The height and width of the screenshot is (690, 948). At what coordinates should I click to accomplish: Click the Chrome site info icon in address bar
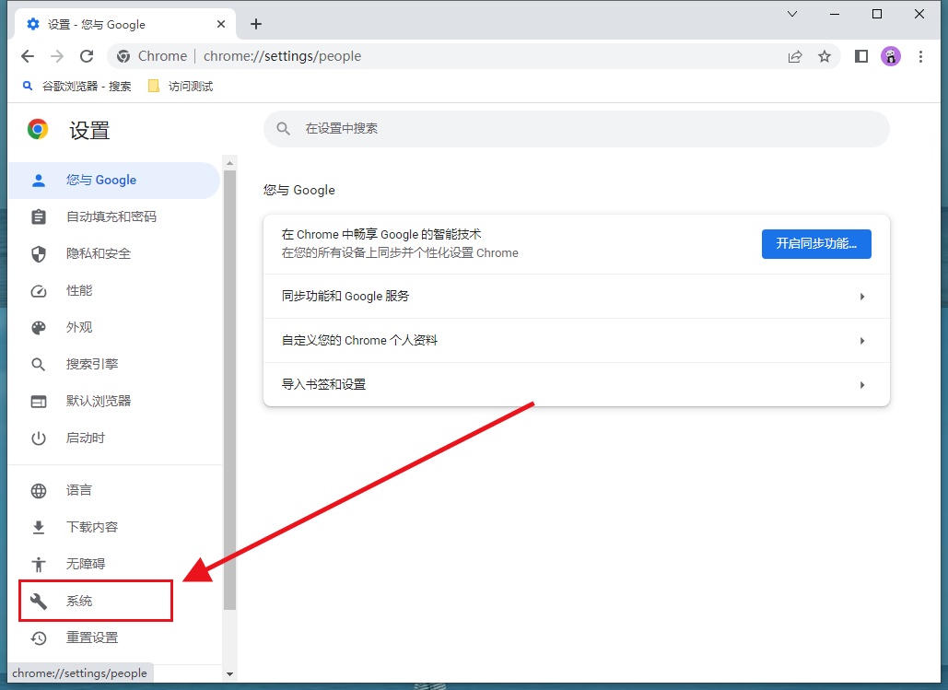[x=123, y=56]
